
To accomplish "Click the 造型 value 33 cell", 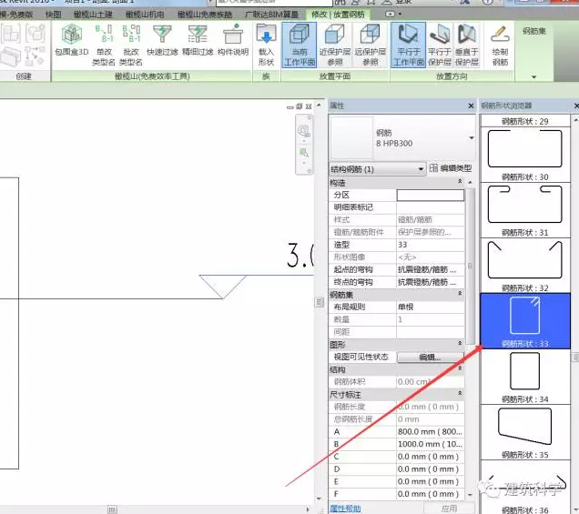I will click(x=431, y=245).
